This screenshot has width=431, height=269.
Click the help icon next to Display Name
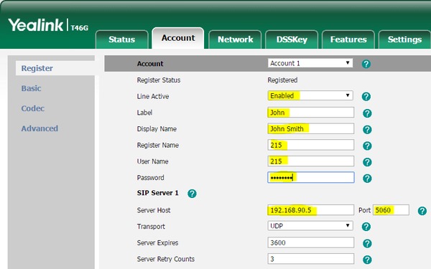point(367,130)
